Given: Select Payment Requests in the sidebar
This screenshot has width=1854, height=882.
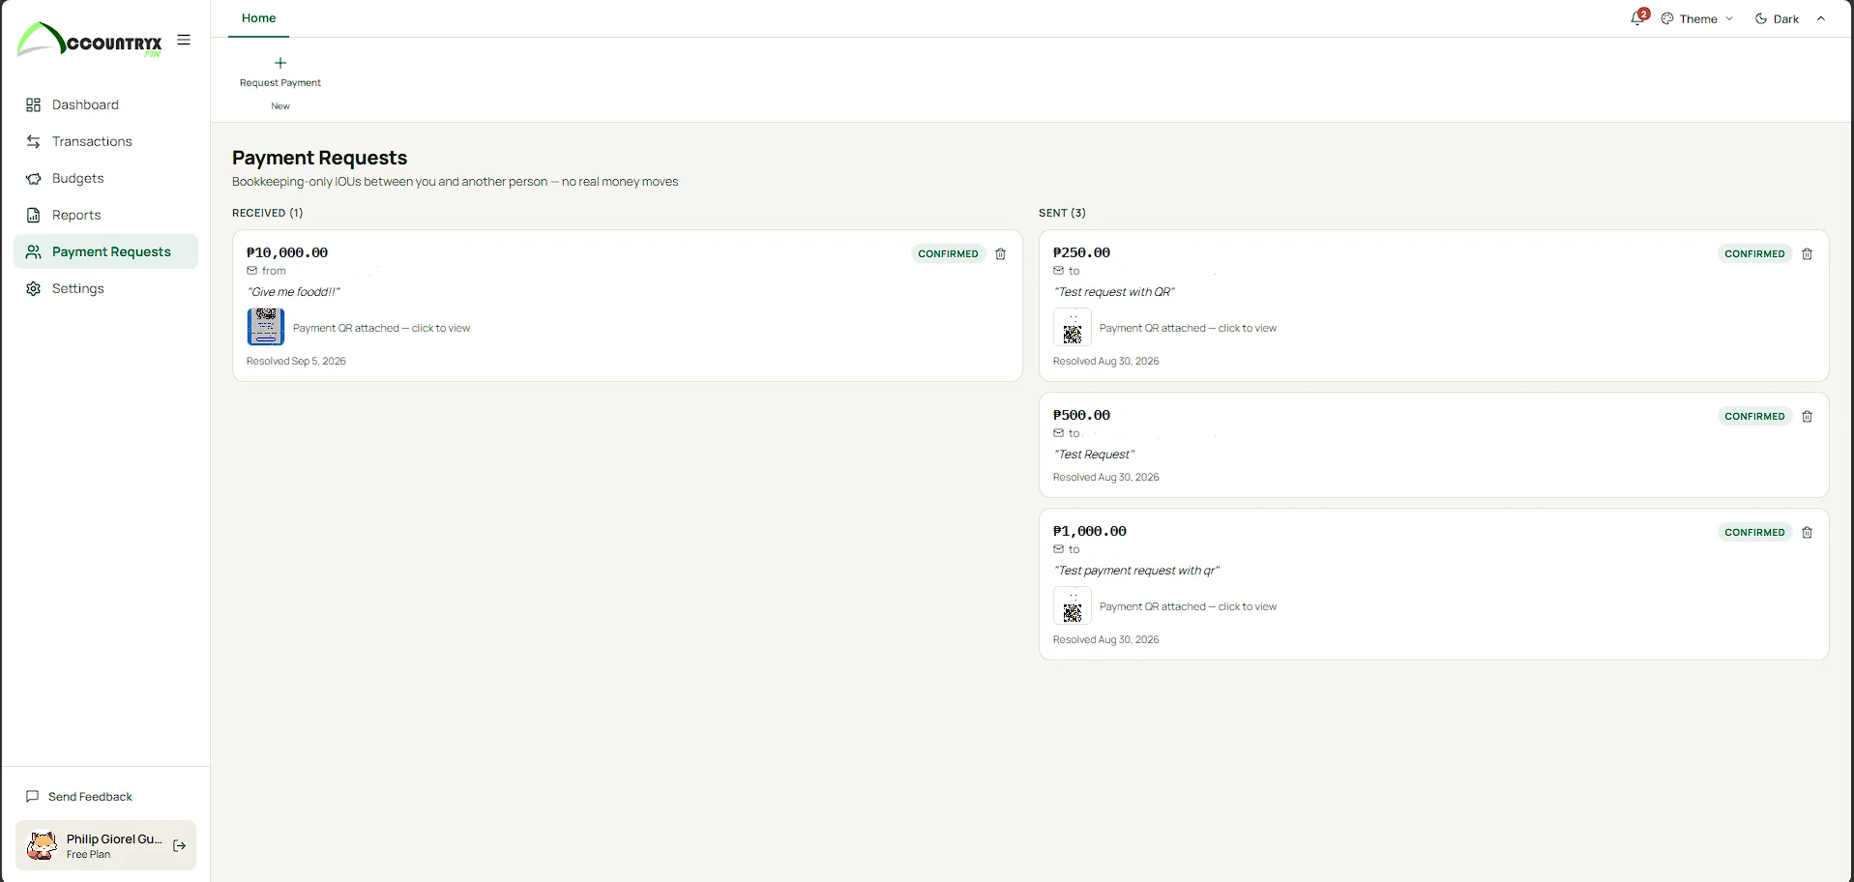Looking at the screenshot, I should point(105,251).
